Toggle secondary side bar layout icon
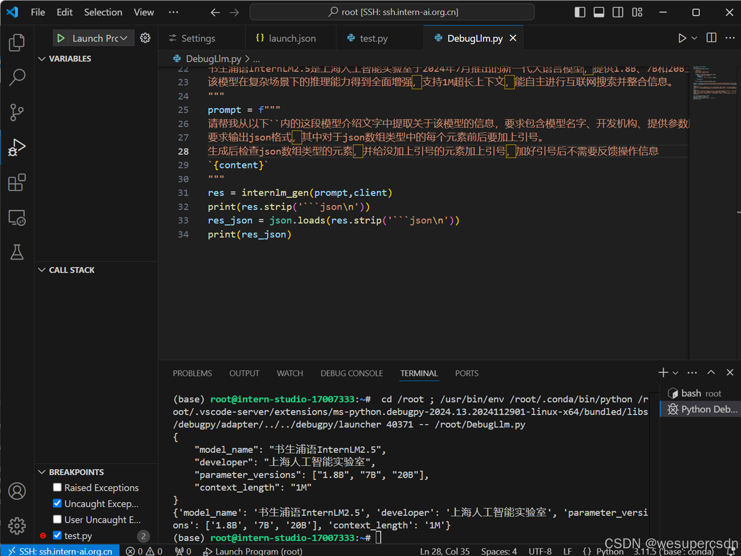 [x=618, y=12]
